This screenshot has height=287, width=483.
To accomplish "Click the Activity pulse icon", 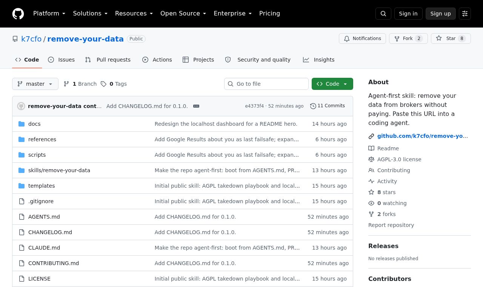I will 371,181.
